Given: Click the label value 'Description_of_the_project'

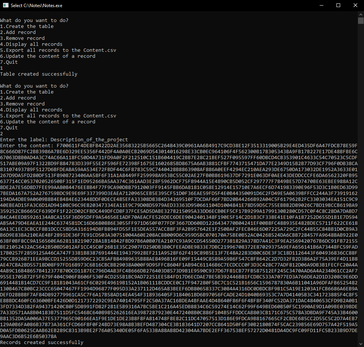Looking at the screenshot, I should click(89, 140).
